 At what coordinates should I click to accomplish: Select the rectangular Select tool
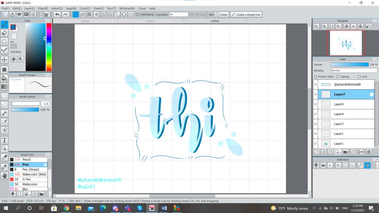[4, 97]
